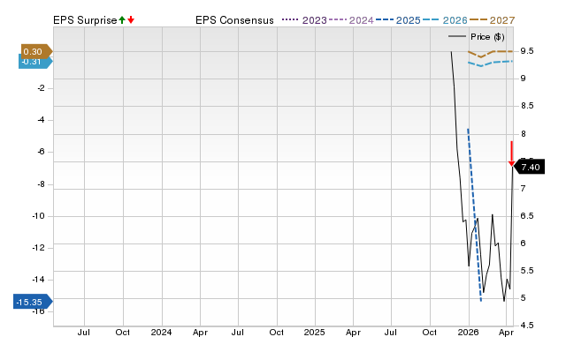Click the -0.31 blue value tag
Image resolution: width=566 pixels, height=337 pixels.
35,62
